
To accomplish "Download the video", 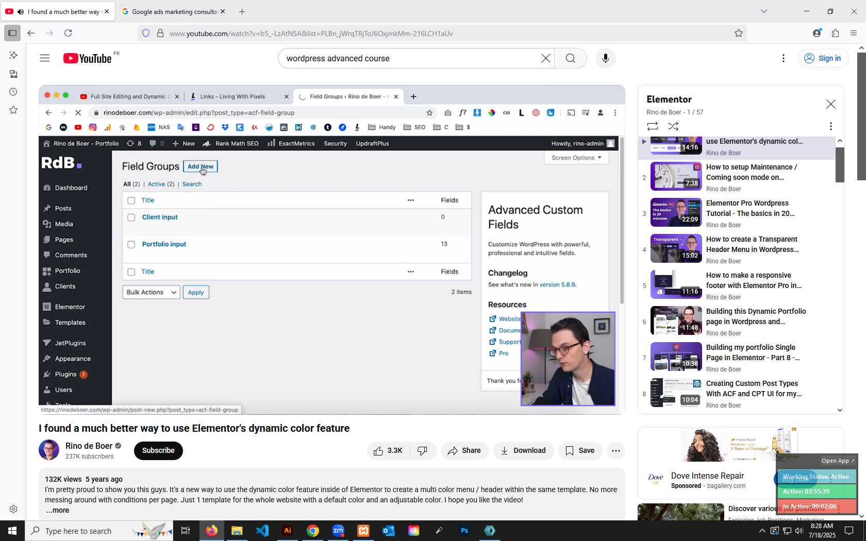I will (523, 451).
